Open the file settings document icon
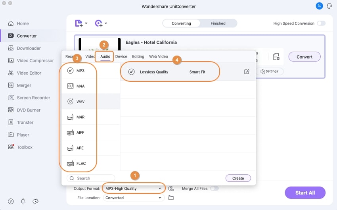Image resolution: width=337 pixels, height=210 pixels. pos(276,57)
